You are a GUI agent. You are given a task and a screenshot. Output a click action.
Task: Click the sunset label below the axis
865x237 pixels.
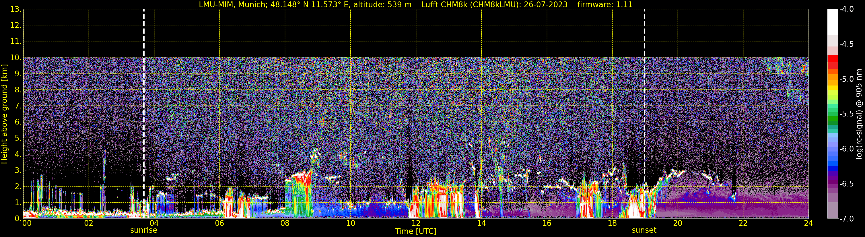tap(644, 230)
